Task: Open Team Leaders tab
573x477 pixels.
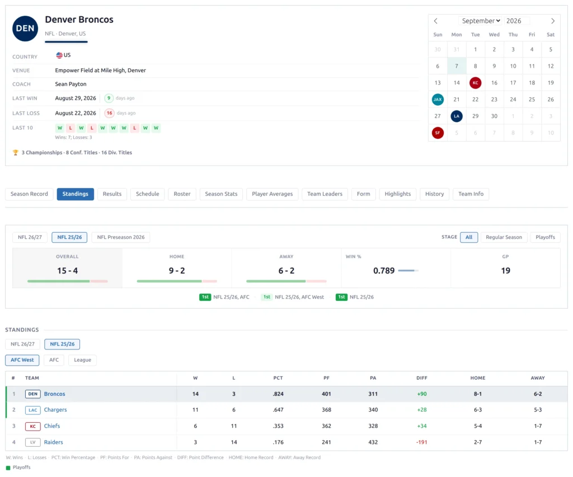Action: [325, 194]
